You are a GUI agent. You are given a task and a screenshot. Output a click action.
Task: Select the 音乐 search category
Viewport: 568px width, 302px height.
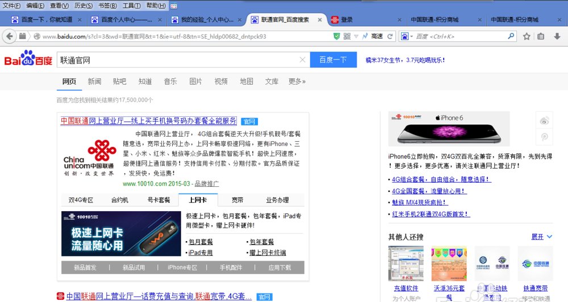(x=170, y=82)
